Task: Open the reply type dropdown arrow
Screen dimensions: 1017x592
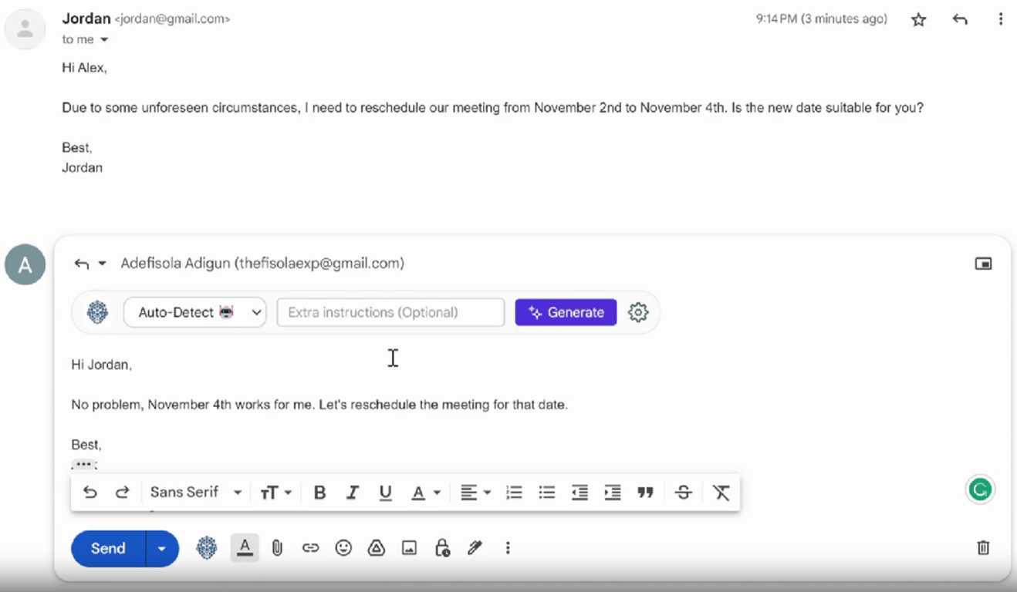Action: tap(102, 264)
